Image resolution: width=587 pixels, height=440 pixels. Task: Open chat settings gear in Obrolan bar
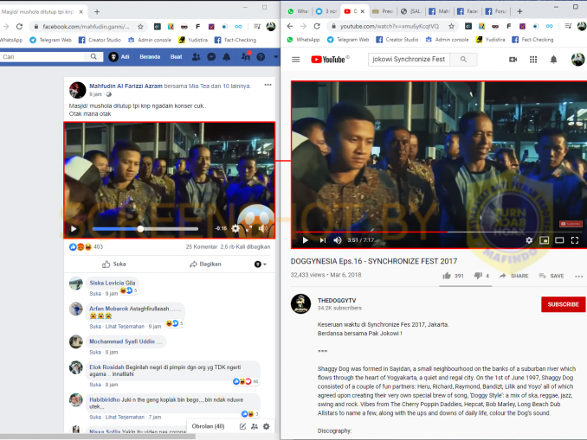tap(266, 426)
